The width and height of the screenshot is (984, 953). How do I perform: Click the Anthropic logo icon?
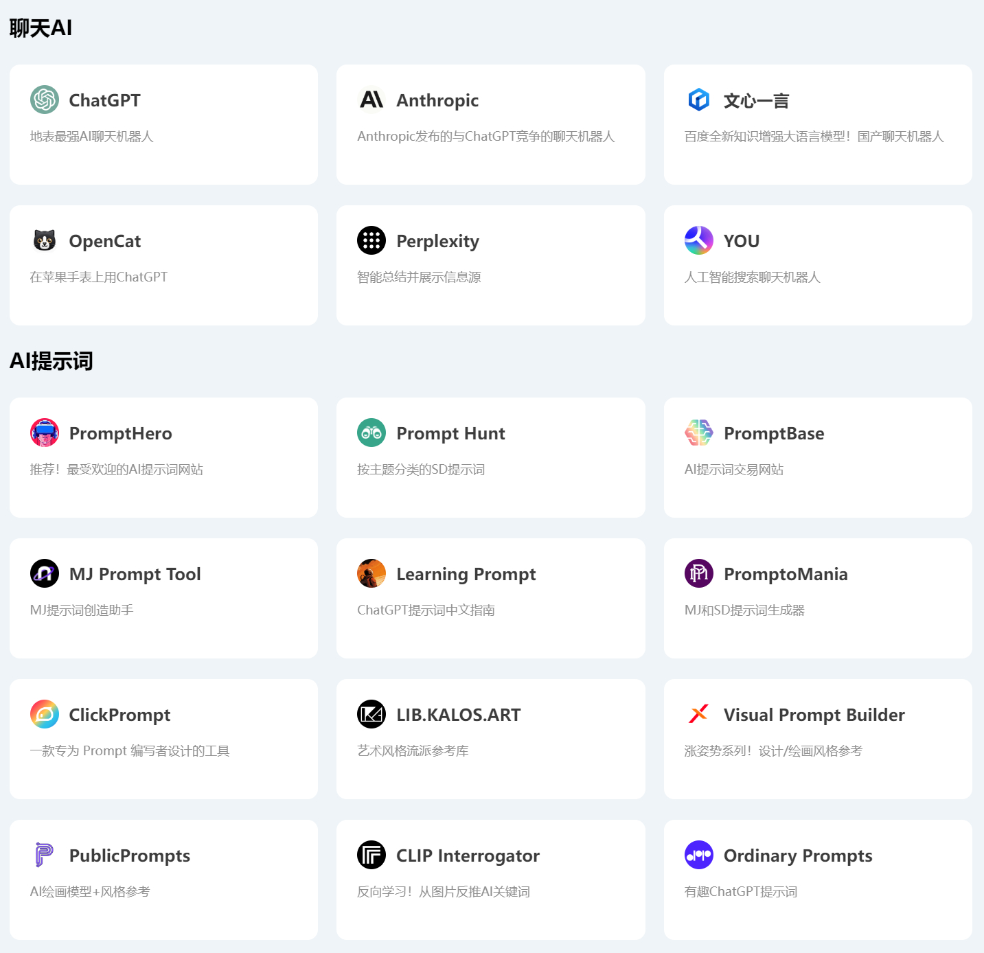pos(371,100)
